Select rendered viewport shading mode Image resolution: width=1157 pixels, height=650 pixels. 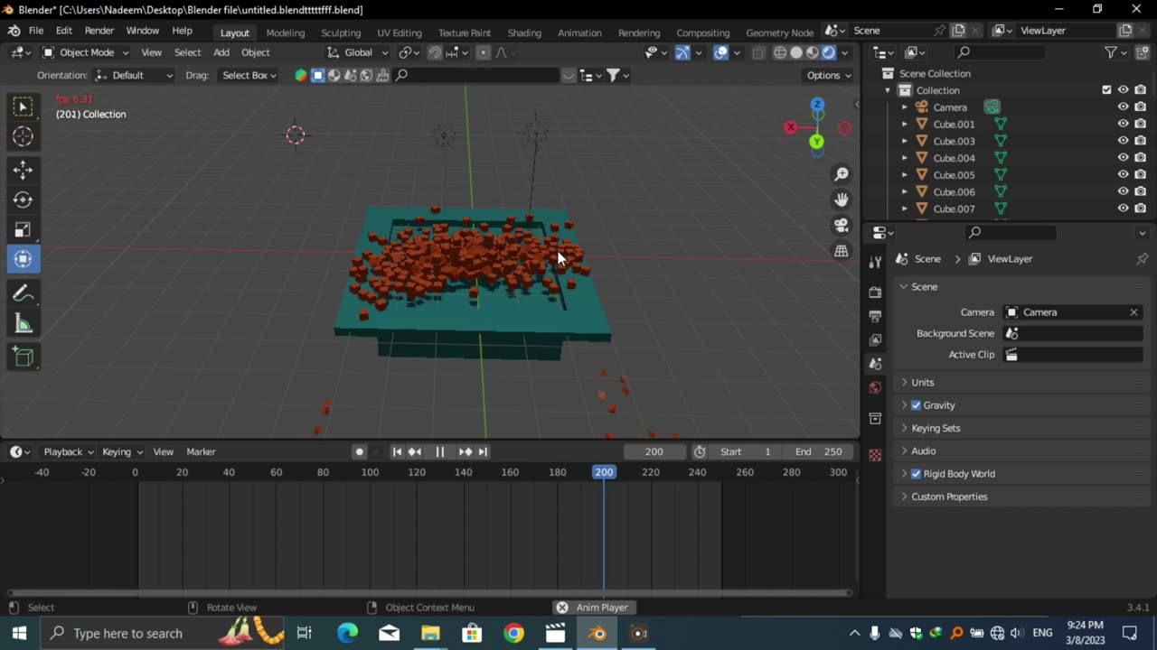(x=829, y=52)
